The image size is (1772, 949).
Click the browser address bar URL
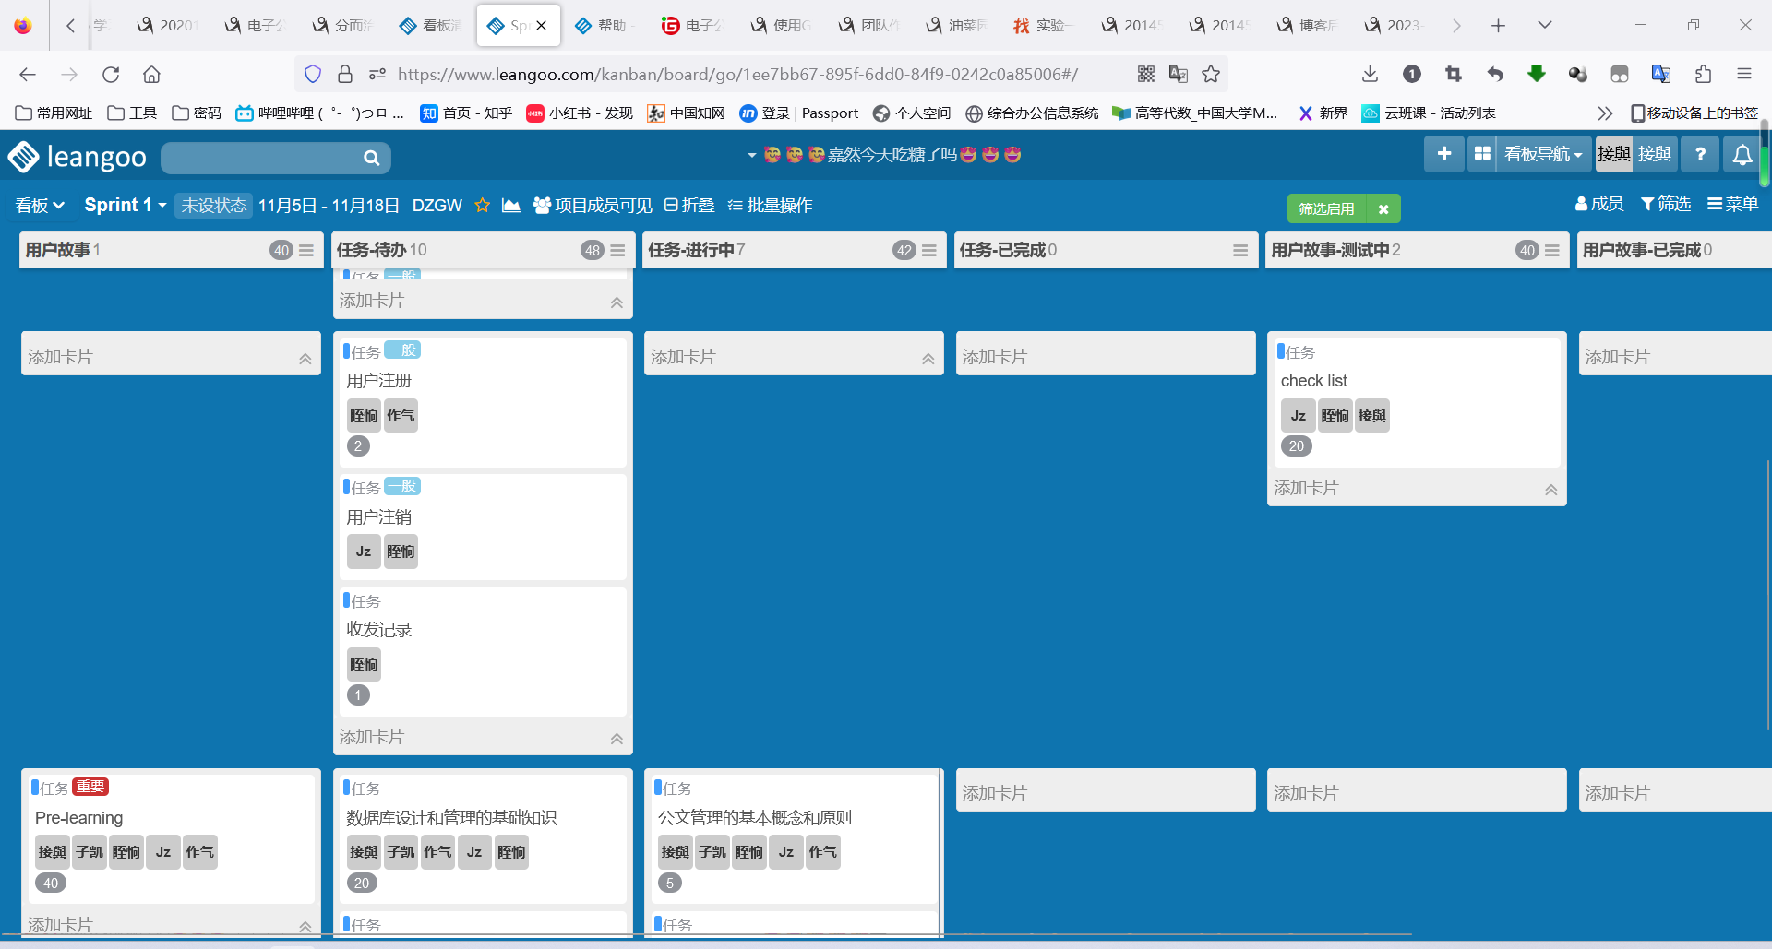pos(737,74)
